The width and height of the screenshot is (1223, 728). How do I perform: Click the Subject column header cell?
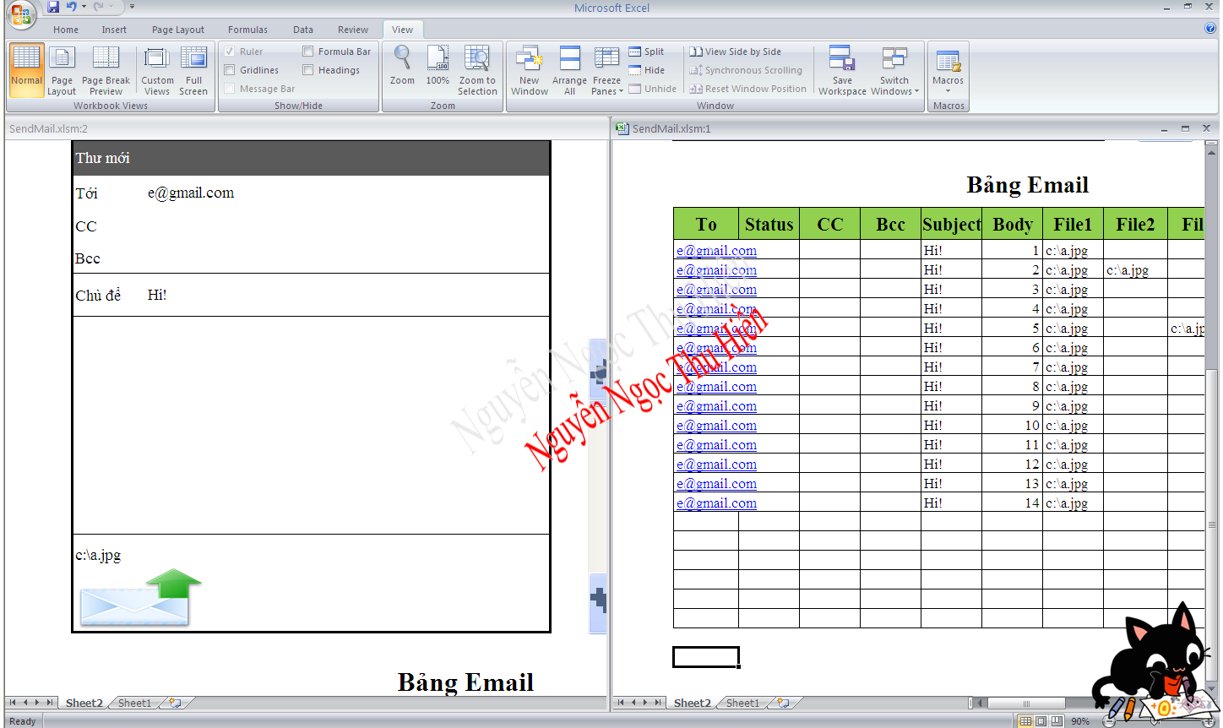click(x=951, y=224)
